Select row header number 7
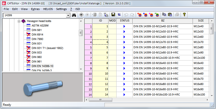216x109 pixels. [x=88, y=58]
